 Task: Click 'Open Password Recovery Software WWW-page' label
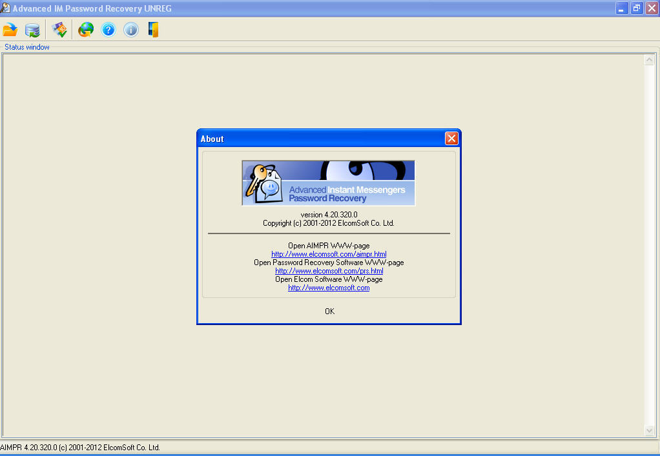coord(329,263)
